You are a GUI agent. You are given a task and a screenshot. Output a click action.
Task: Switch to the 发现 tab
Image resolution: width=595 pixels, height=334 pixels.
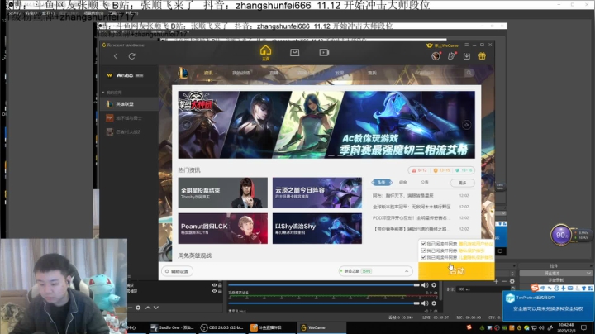[340, 73]
